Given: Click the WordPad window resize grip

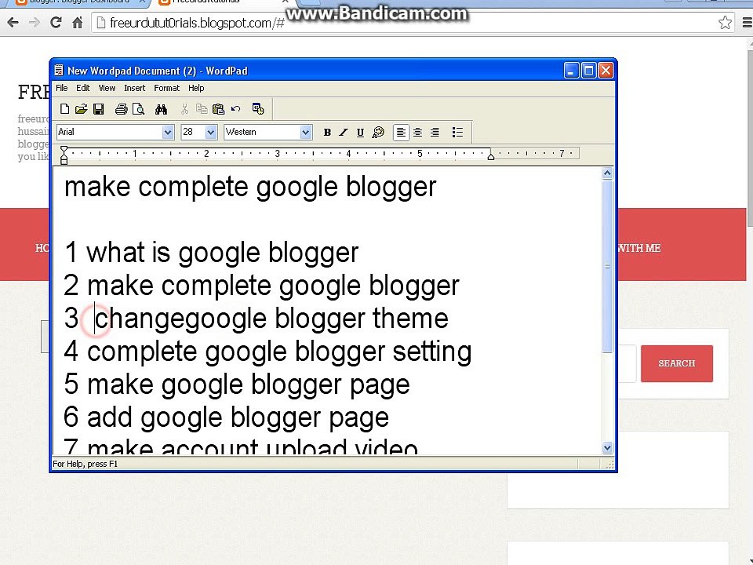Looking at the screenshot, I should point(609,465).
